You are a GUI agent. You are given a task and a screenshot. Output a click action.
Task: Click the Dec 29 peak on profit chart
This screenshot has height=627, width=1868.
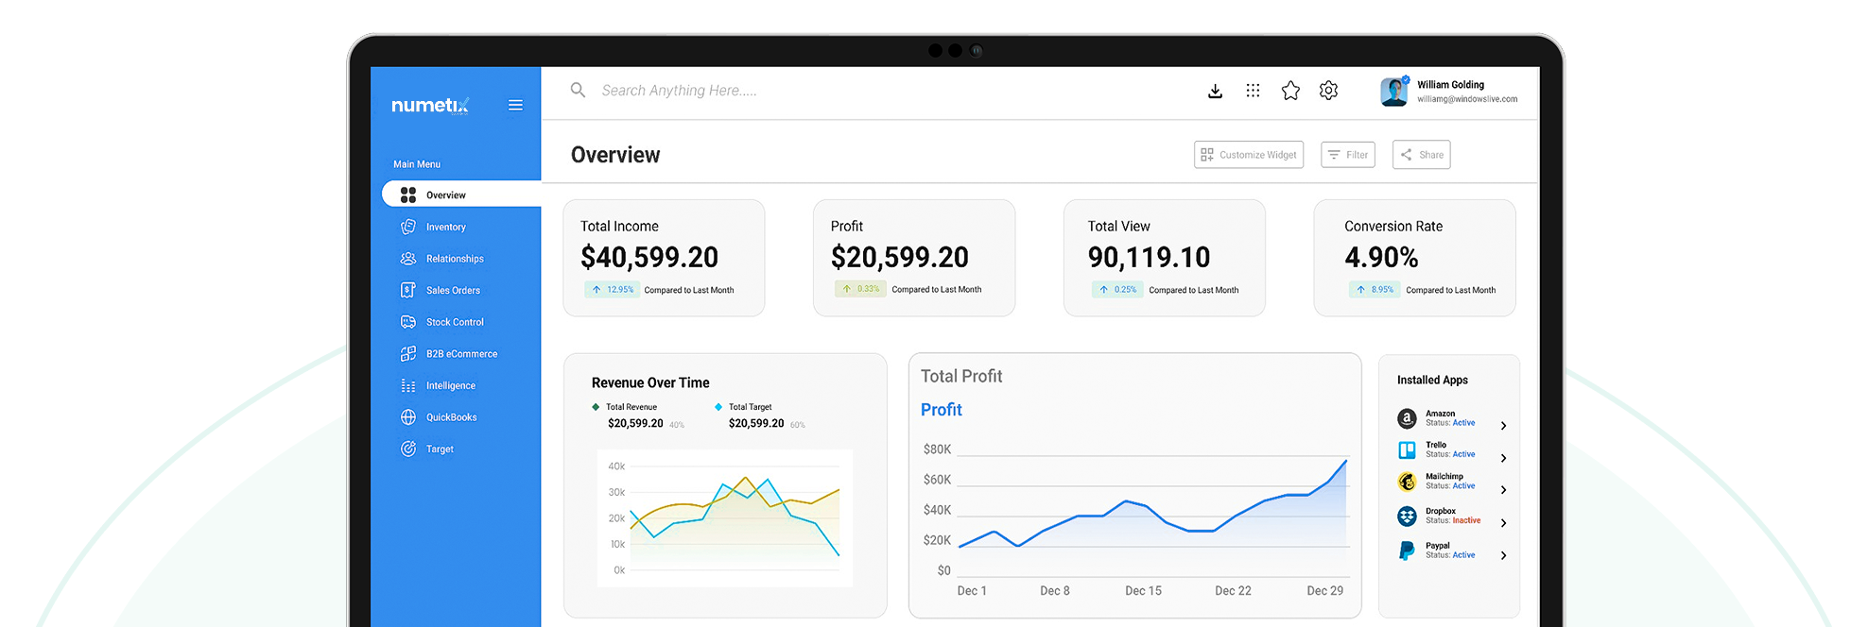(x=1345, y=461)
